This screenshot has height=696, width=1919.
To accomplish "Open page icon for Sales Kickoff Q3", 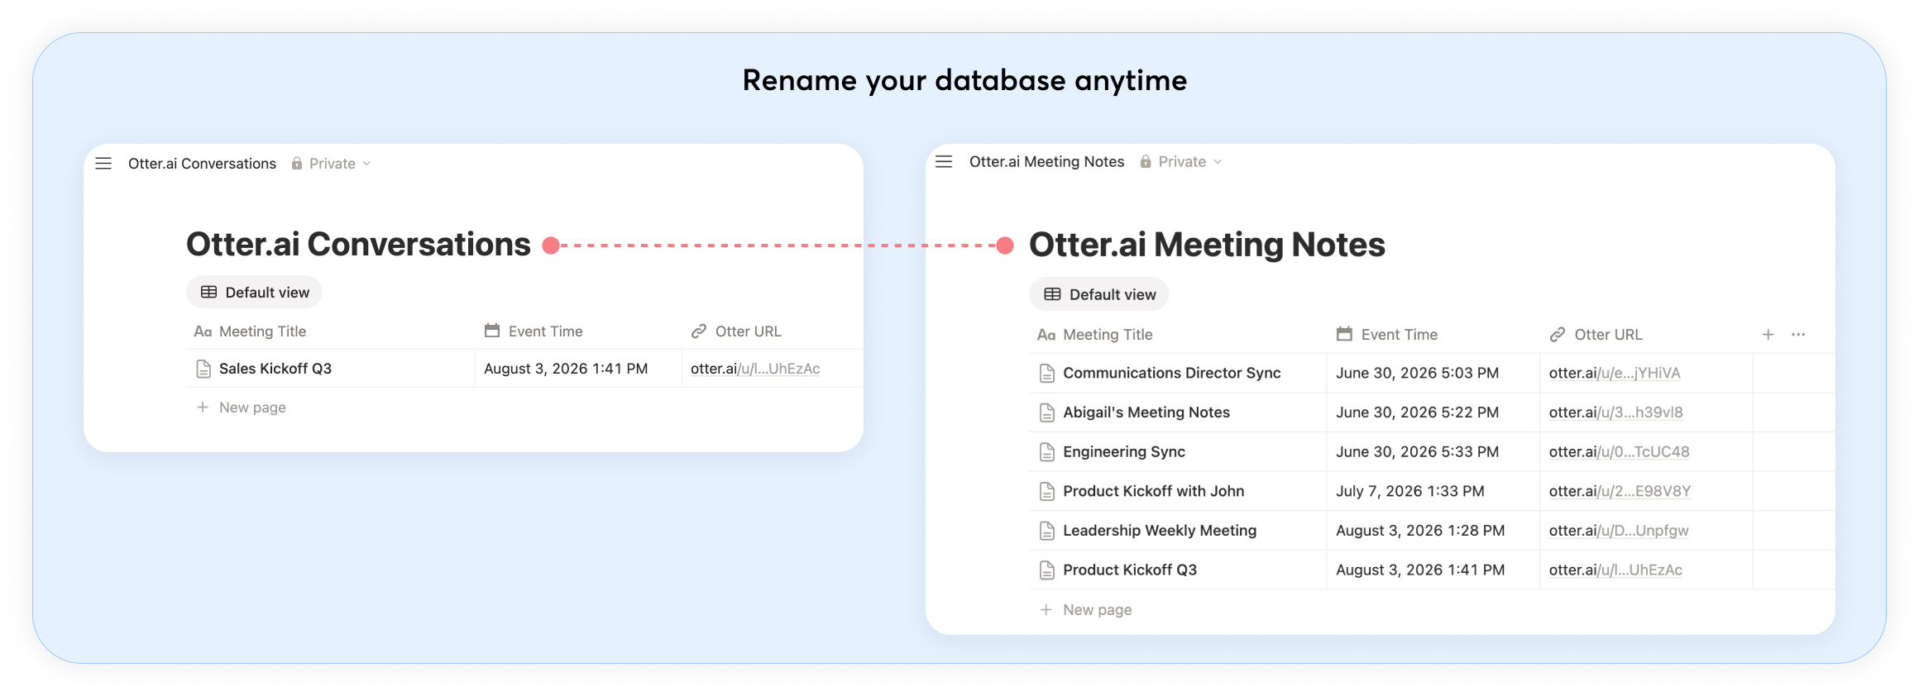I will [203, 369].
